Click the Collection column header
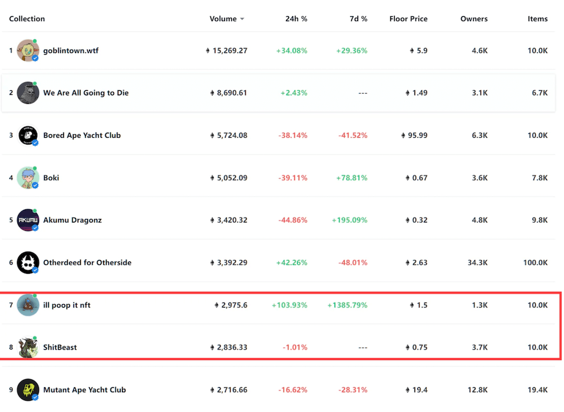 point(27,19)
